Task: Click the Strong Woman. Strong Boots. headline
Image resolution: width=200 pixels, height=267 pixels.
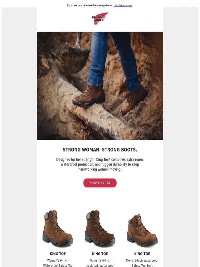Action: pyautogui.click(x=100, y=150)
